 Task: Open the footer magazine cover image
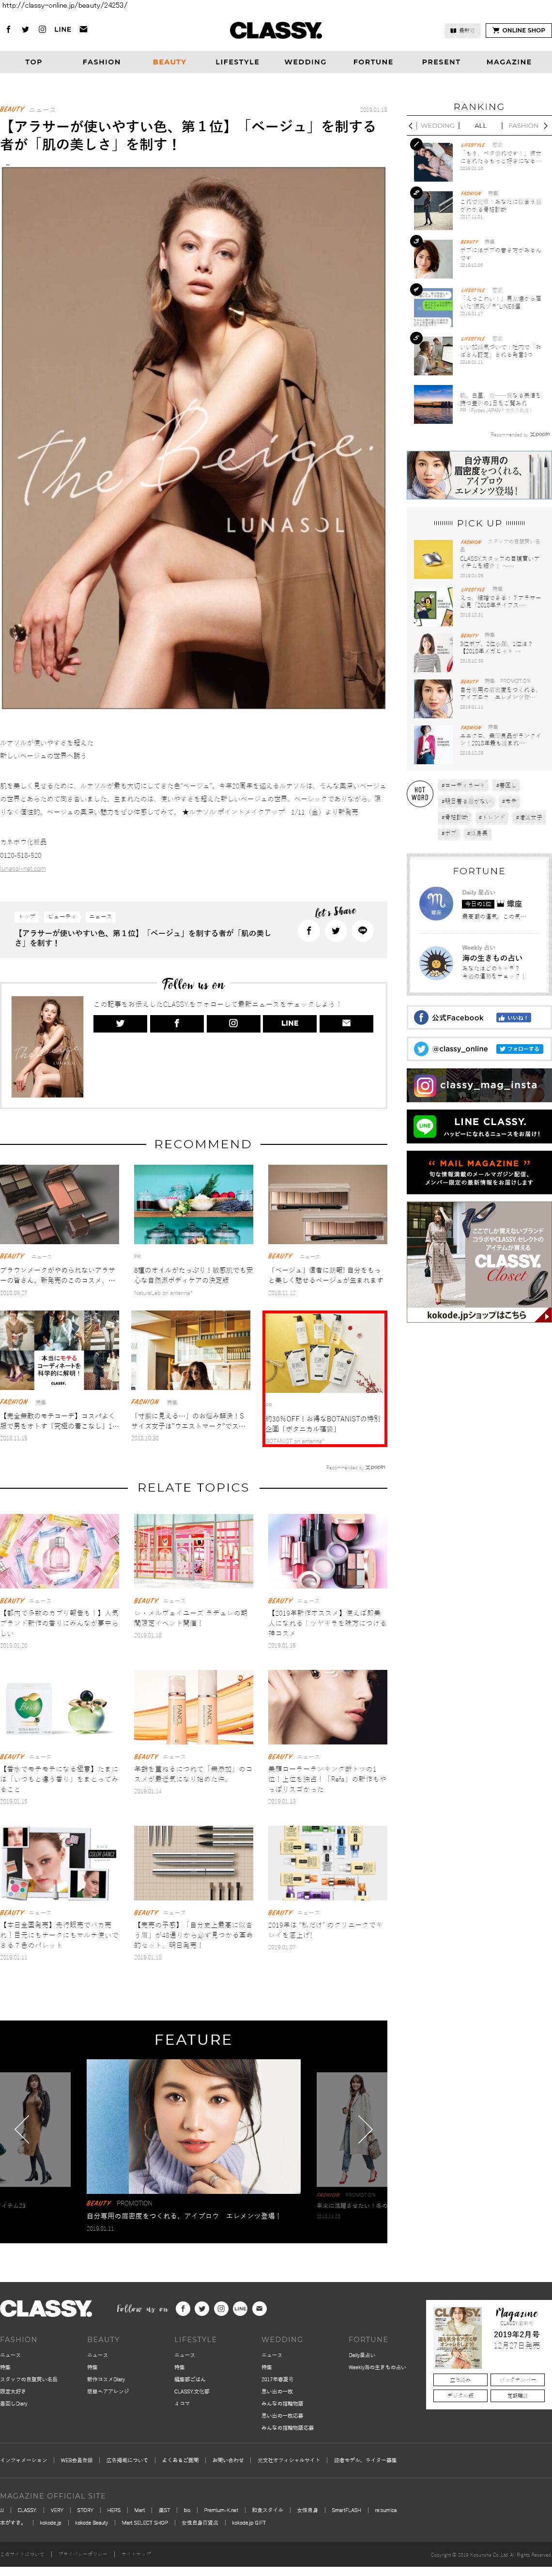458,2338
